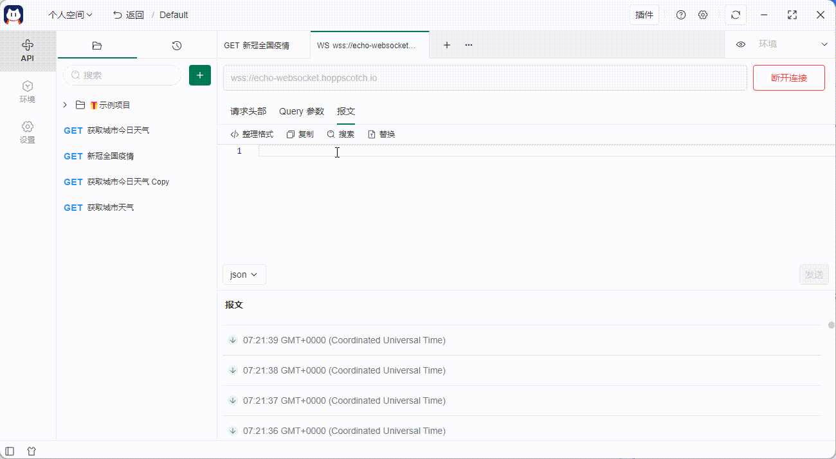Viewport: 836px width, 459px height.
Task: Select the WS wss://echo-websocket tab
Action: 370,46
